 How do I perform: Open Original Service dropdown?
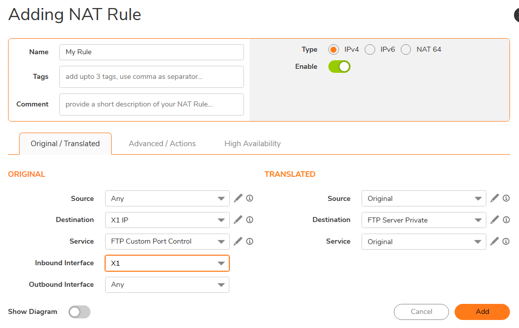click(167, 242)
